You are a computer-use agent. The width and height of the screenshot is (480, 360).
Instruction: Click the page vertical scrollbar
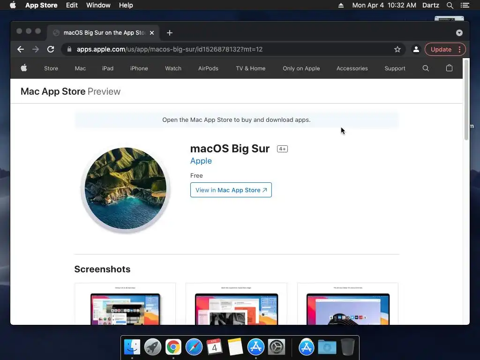(x=466, y=99)
